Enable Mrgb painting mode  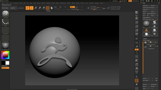click(x=55, y=7)
